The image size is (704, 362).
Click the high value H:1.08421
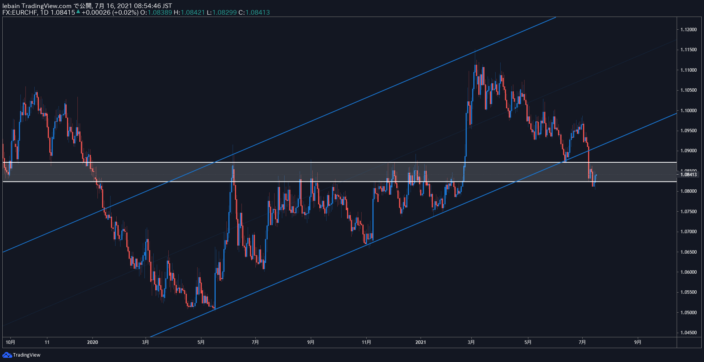[189, 12]
